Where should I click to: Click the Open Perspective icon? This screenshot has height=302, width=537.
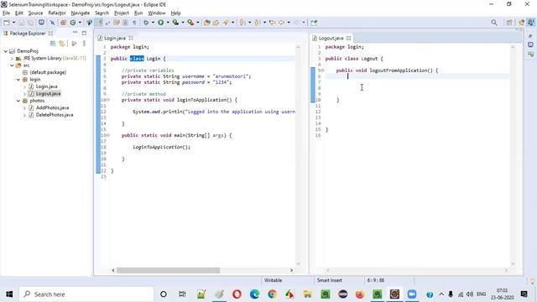point(509,23)
